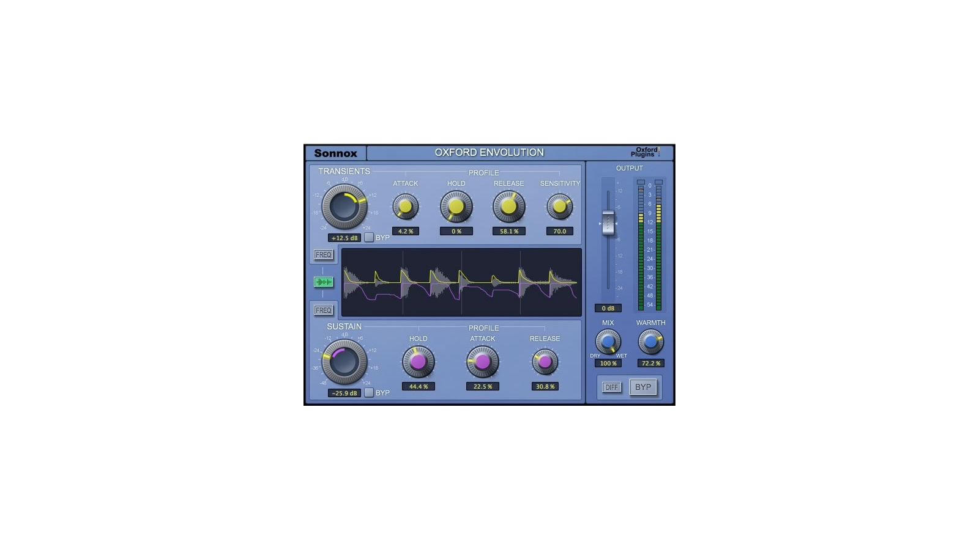Click the Sensitivity 70.0 value field

tap(560, 231)
